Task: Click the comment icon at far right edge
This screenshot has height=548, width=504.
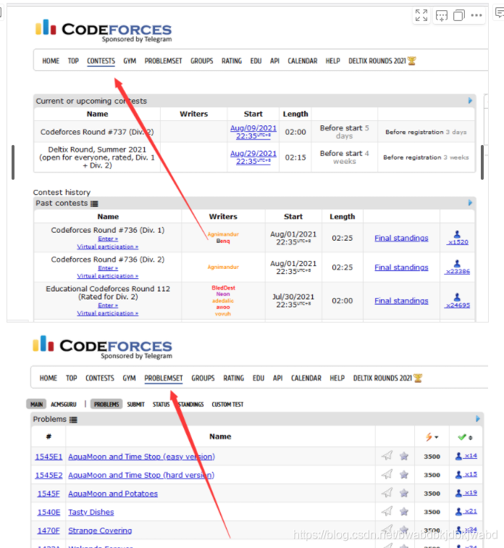Action: 500,13
